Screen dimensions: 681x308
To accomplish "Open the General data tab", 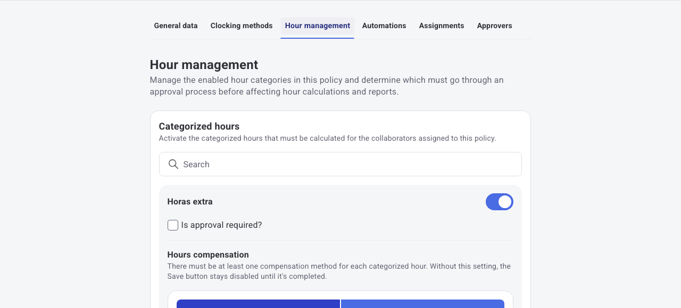I will pyautogui.click(x=176, y=25).
